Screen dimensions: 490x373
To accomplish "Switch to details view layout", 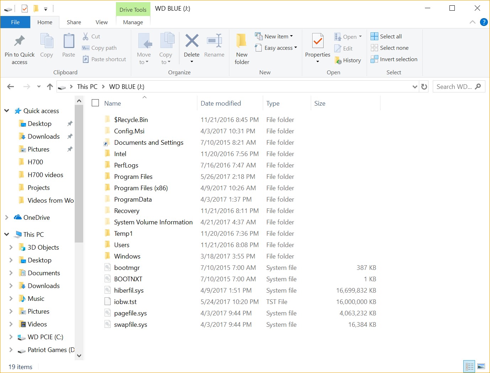I will click(469, 366).
